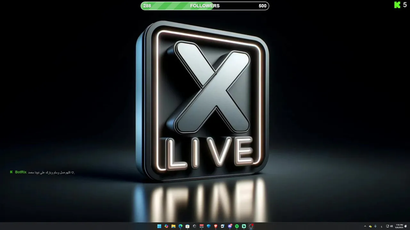Open the gray cube-shaped taskbar app
This screenshot has height=230, width=410.
tap(194, 226)
